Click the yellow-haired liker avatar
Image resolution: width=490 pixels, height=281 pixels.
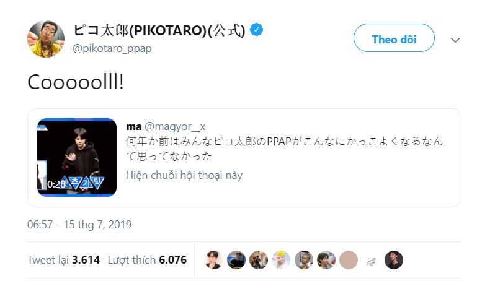[281, 260]
